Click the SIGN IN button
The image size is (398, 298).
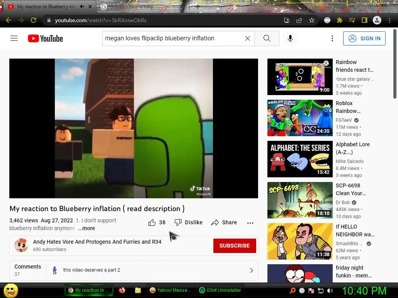pyautogui.click(x=364, y=38)
